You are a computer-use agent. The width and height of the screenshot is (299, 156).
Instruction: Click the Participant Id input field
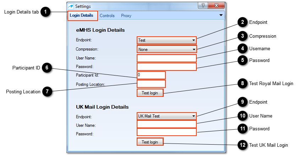[151, 75]
